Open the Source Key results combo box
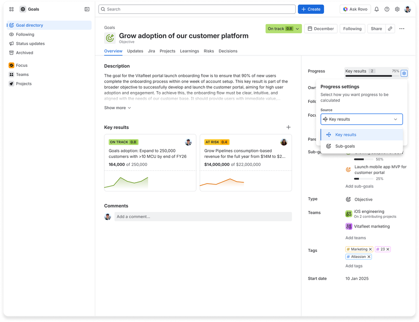Screen dimensions: 419x322 pos(362,119)
